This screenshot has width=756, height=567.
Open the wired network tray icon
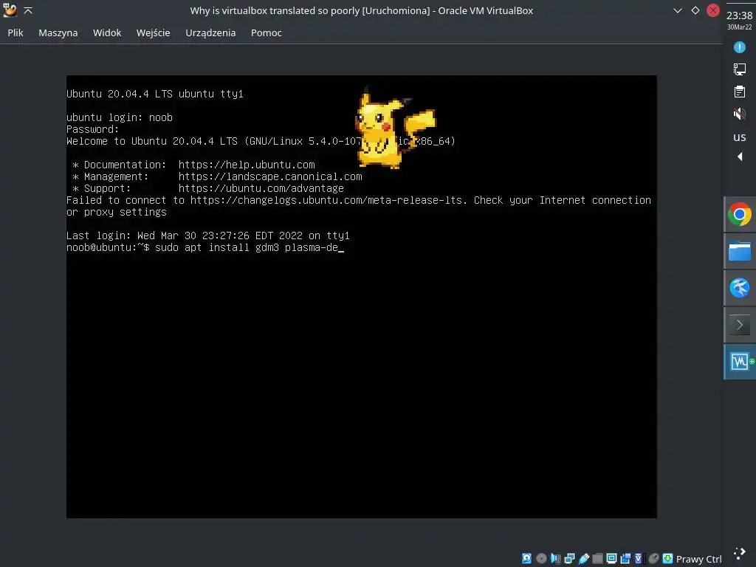pyautogui.click(x=739, y=69)
